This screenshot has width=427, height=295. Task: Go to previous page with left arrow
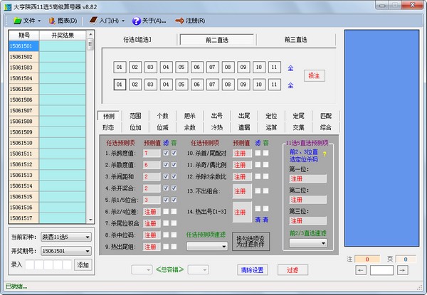tap(361, 270)
